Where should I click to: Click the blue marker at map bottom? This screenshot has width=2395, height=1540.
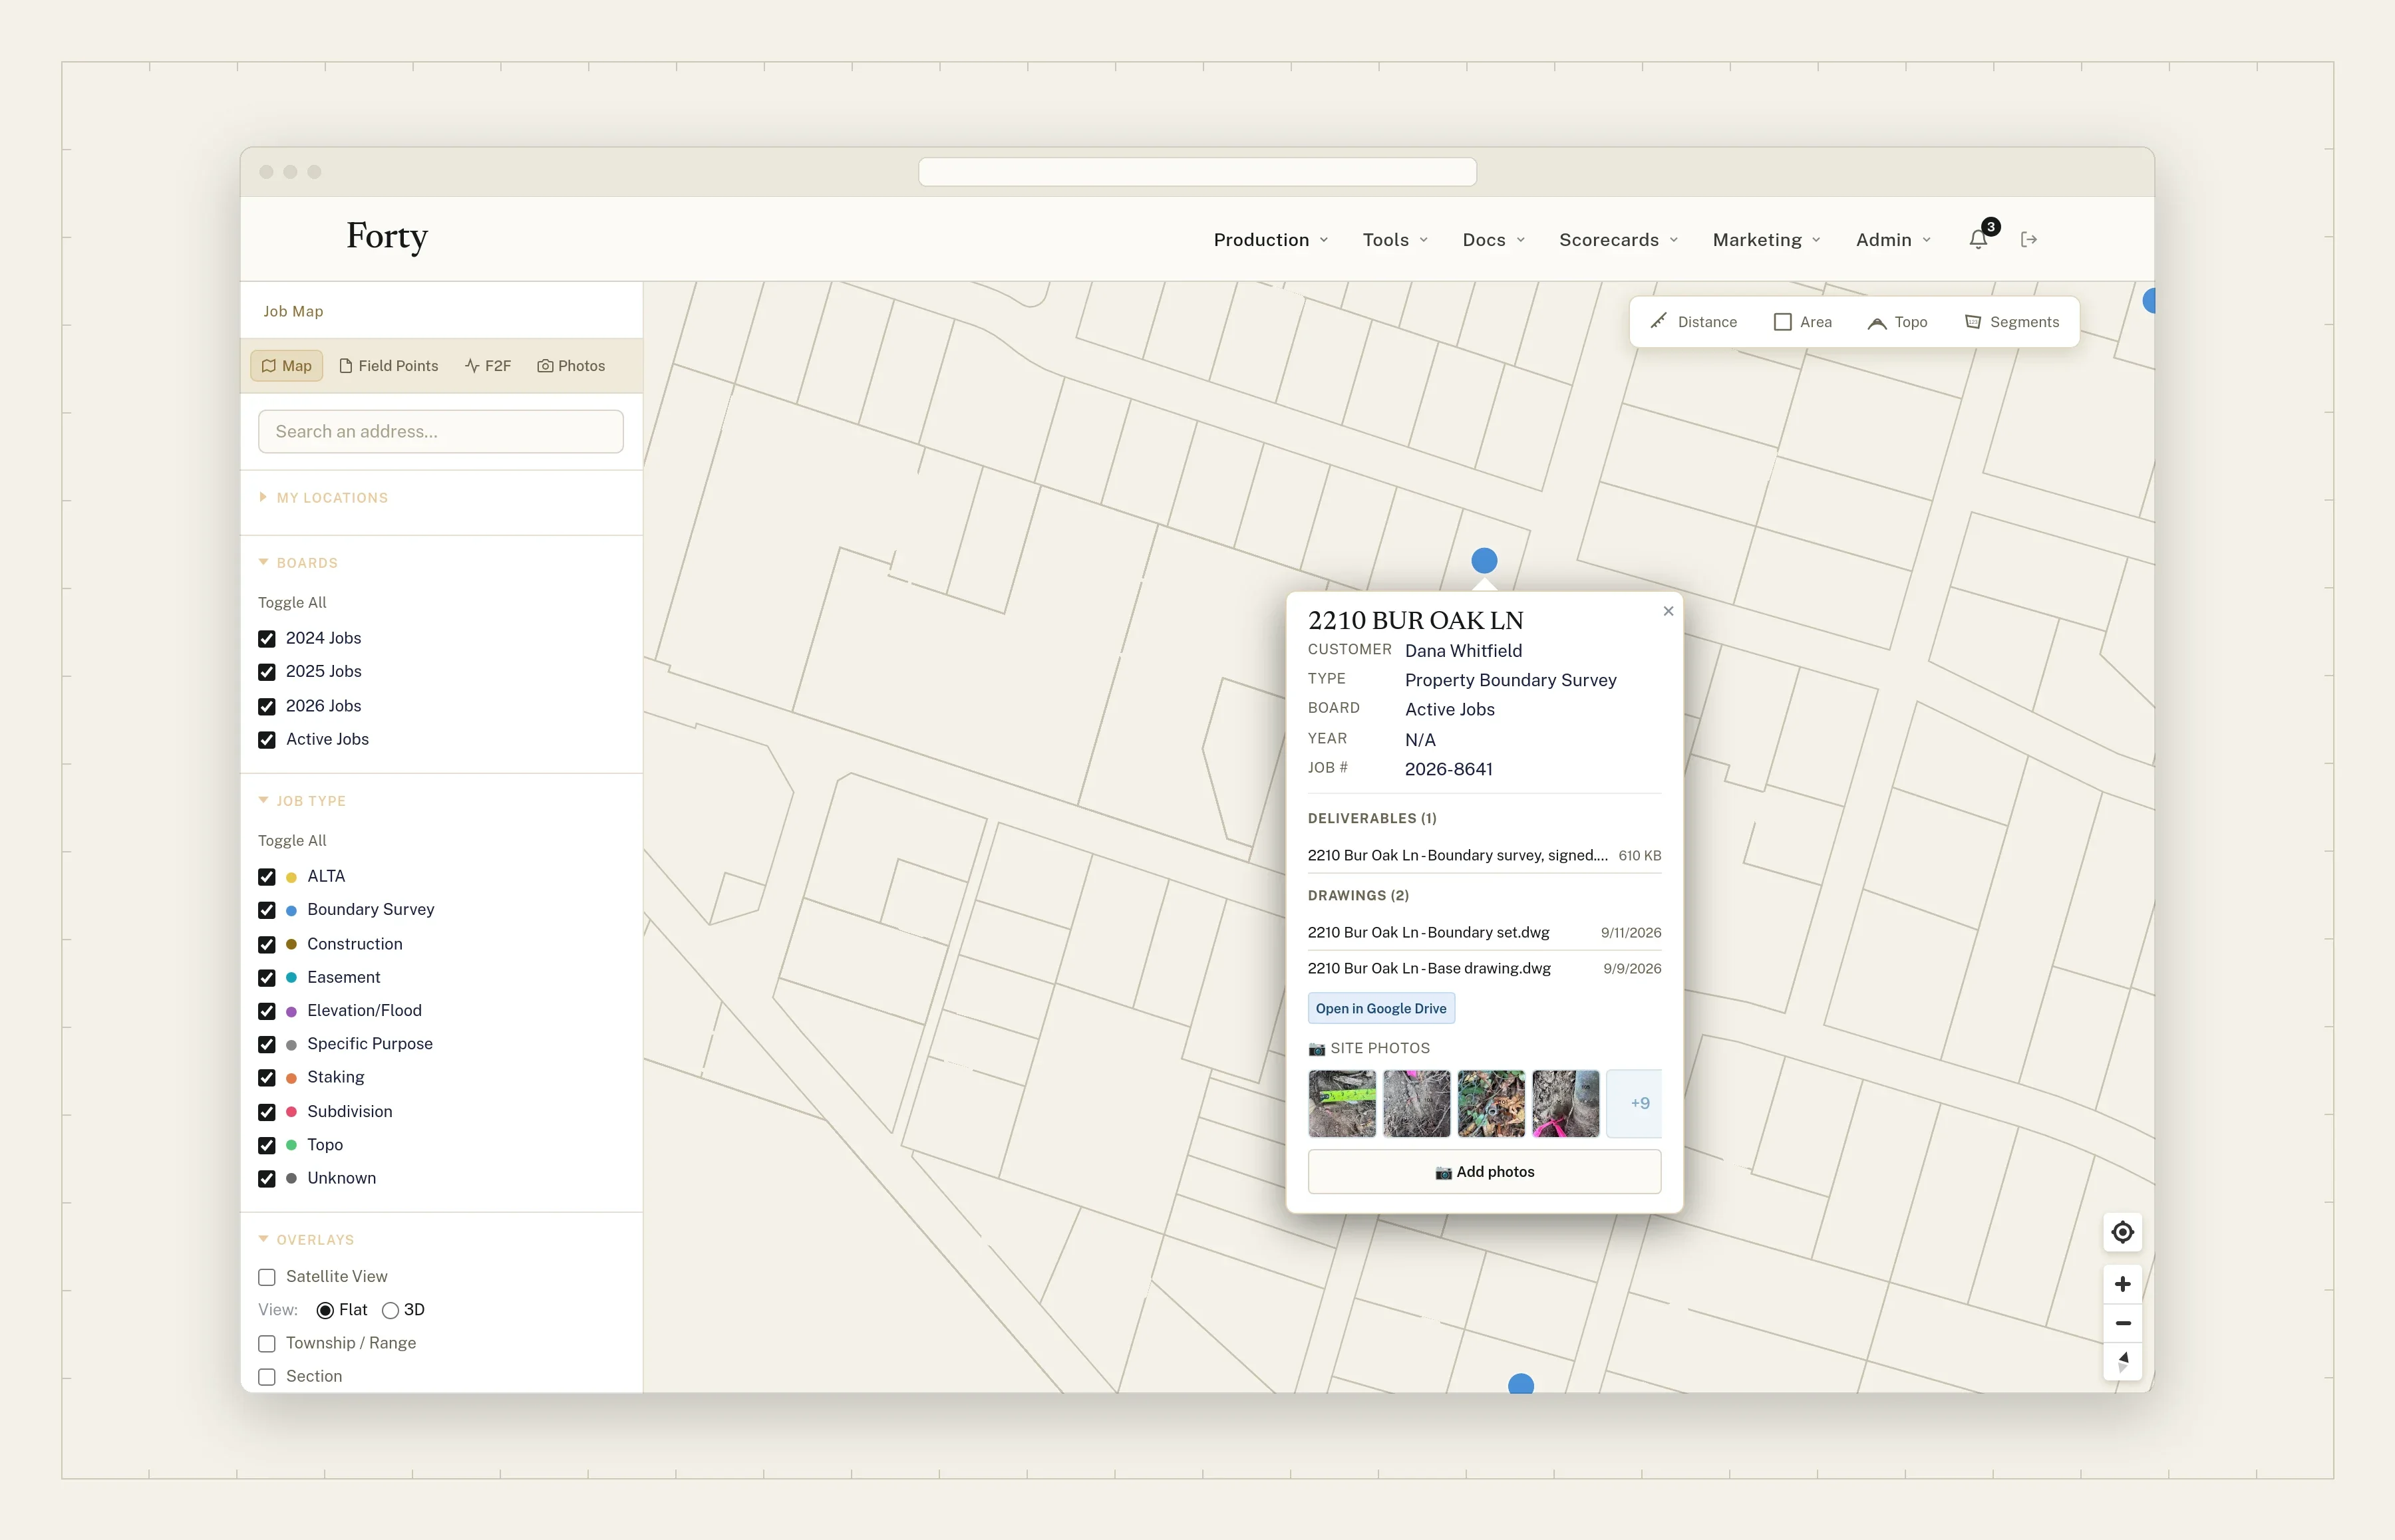(x=1521, y=1384)
